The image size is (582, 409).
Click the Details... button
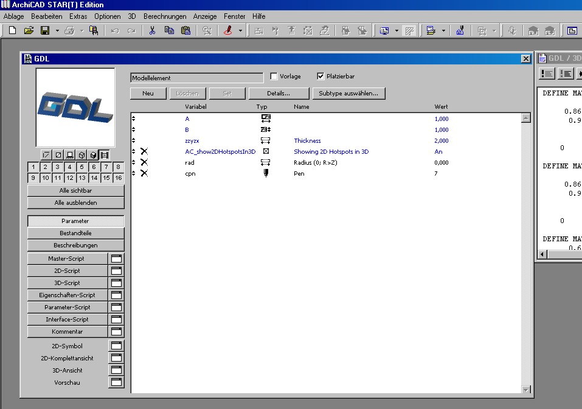[x=279, y=93]
